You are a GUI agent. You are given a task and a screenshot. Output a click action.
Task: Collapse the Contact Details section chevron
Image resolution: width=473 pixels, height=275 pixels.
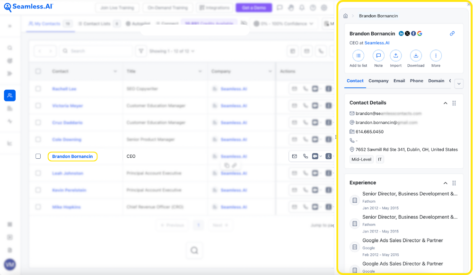(445, 103)
